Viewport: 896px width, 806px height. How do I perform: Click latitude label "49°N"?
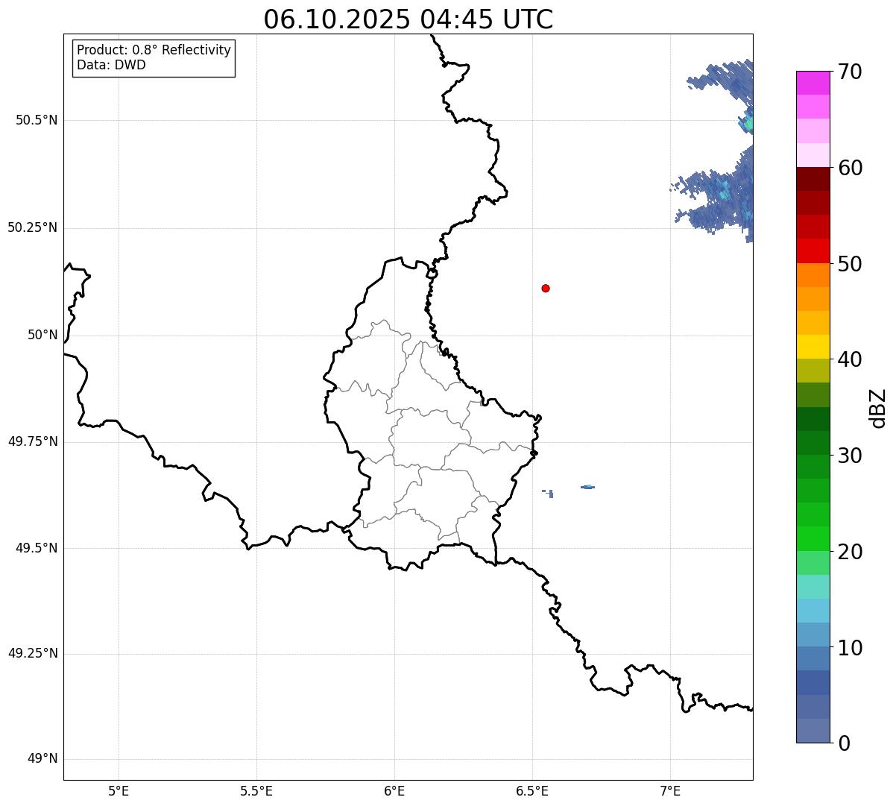coord(42,759)
